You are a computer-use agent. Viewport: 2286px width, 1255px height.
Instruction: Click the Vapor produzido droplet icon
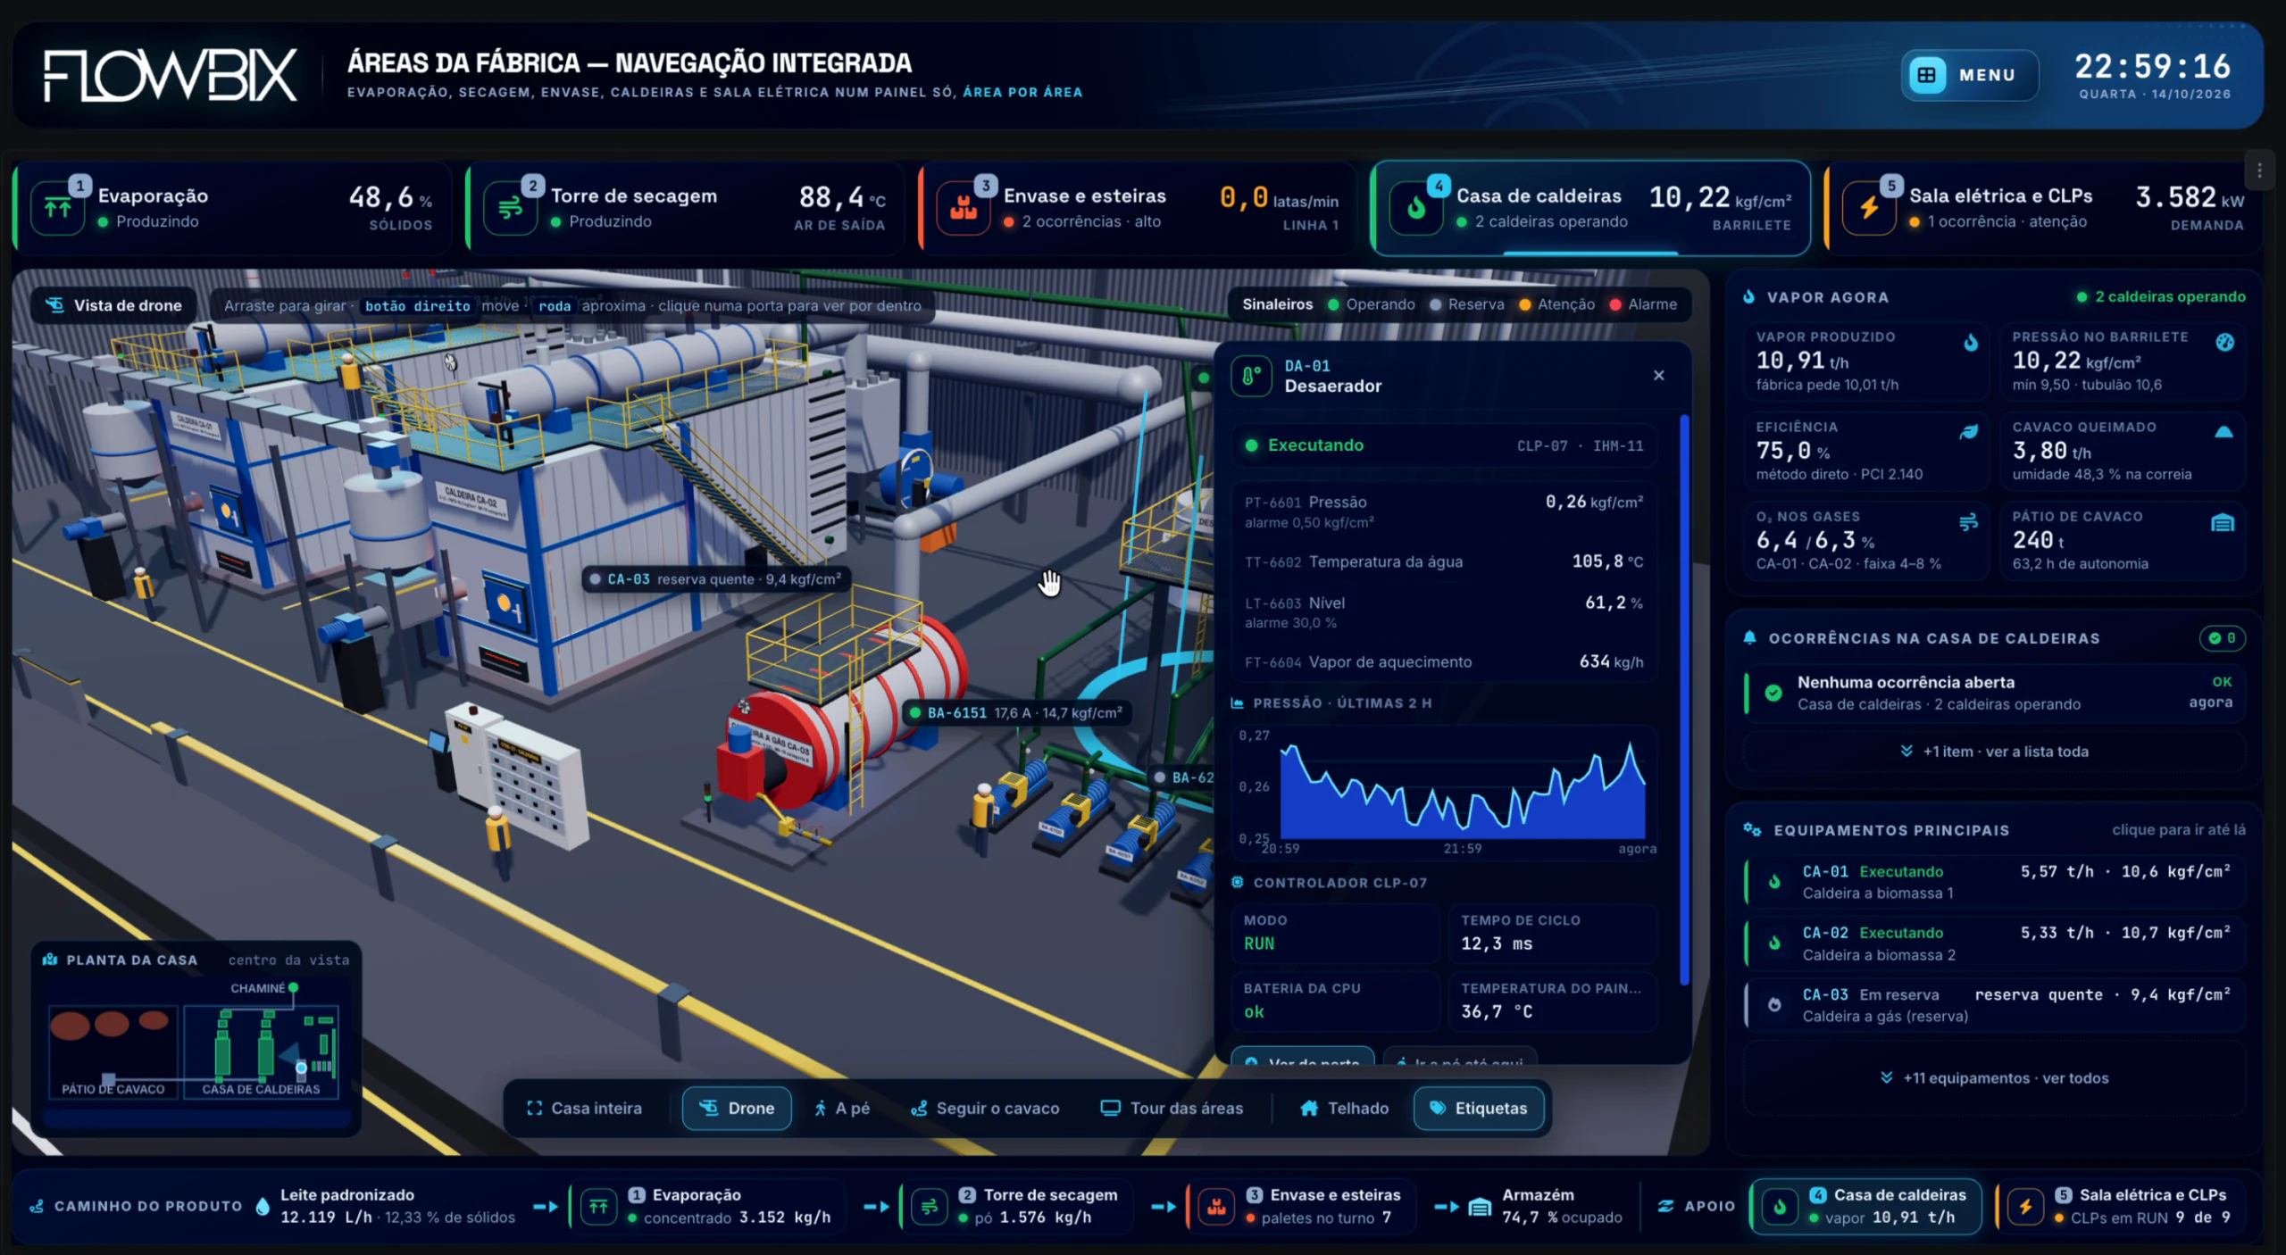pos(1970,342)
